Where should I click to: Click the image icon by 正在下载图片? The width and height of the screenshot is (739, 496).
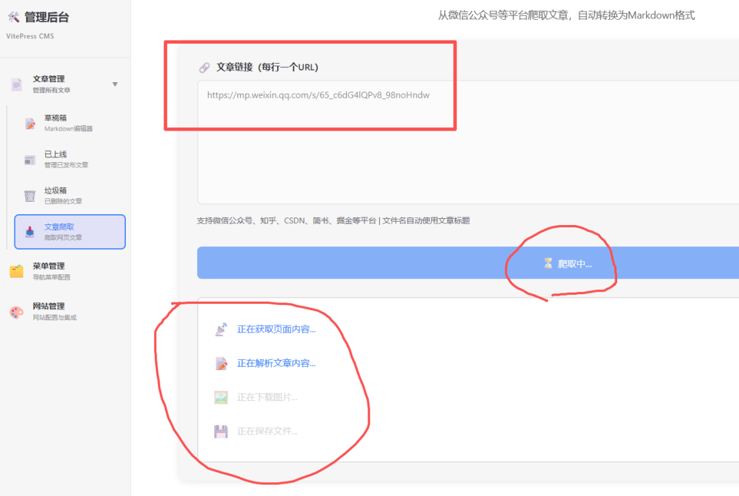(222, 397)
